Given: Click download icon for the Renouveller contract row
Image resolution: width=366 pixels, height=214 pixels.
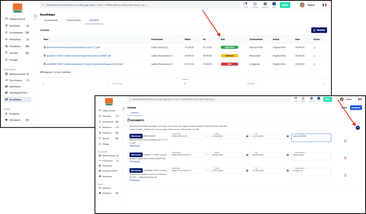Looking at the screenshot, I should [314, 56].
